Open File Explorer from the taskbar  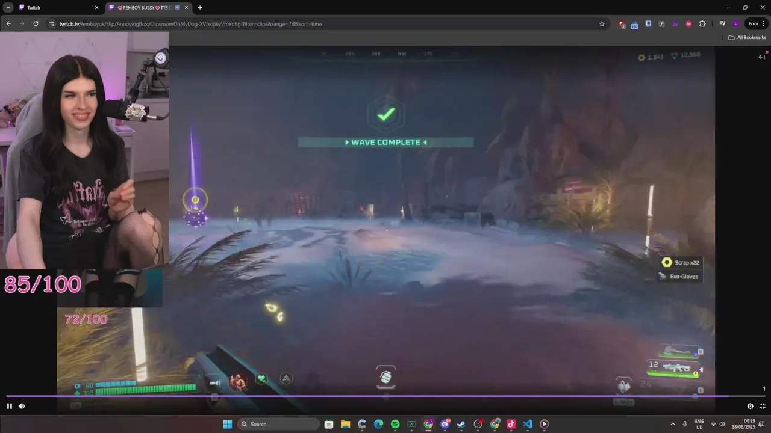point(346,424)
